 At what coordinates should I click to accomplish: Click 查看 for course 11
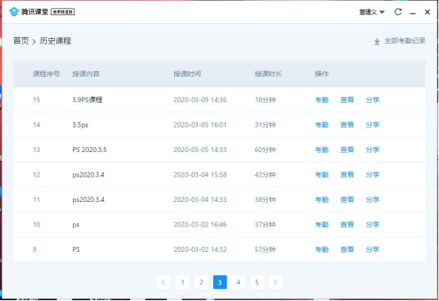tap(347, 200)
